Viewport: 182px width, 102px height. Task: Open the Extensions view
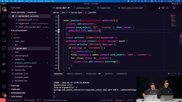4,48
